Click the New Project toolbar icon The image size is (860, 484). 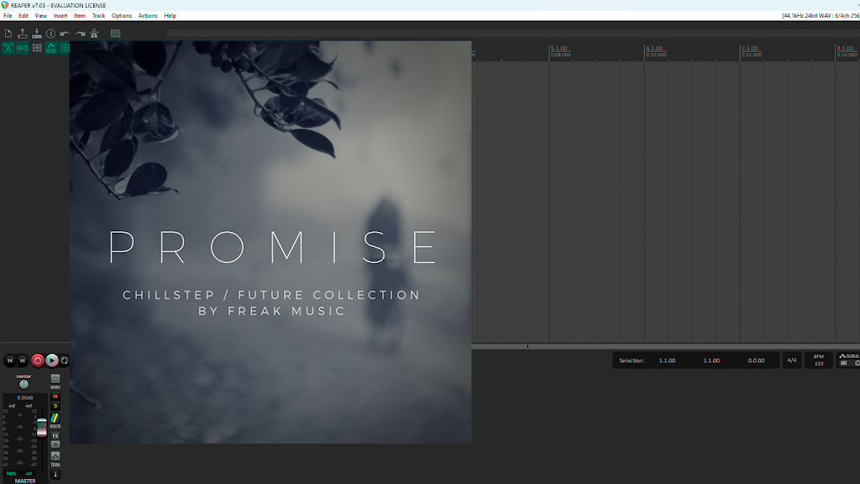8,34
